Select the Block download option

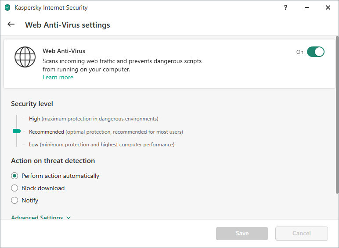pyautogui.click(x=14, y=188)
